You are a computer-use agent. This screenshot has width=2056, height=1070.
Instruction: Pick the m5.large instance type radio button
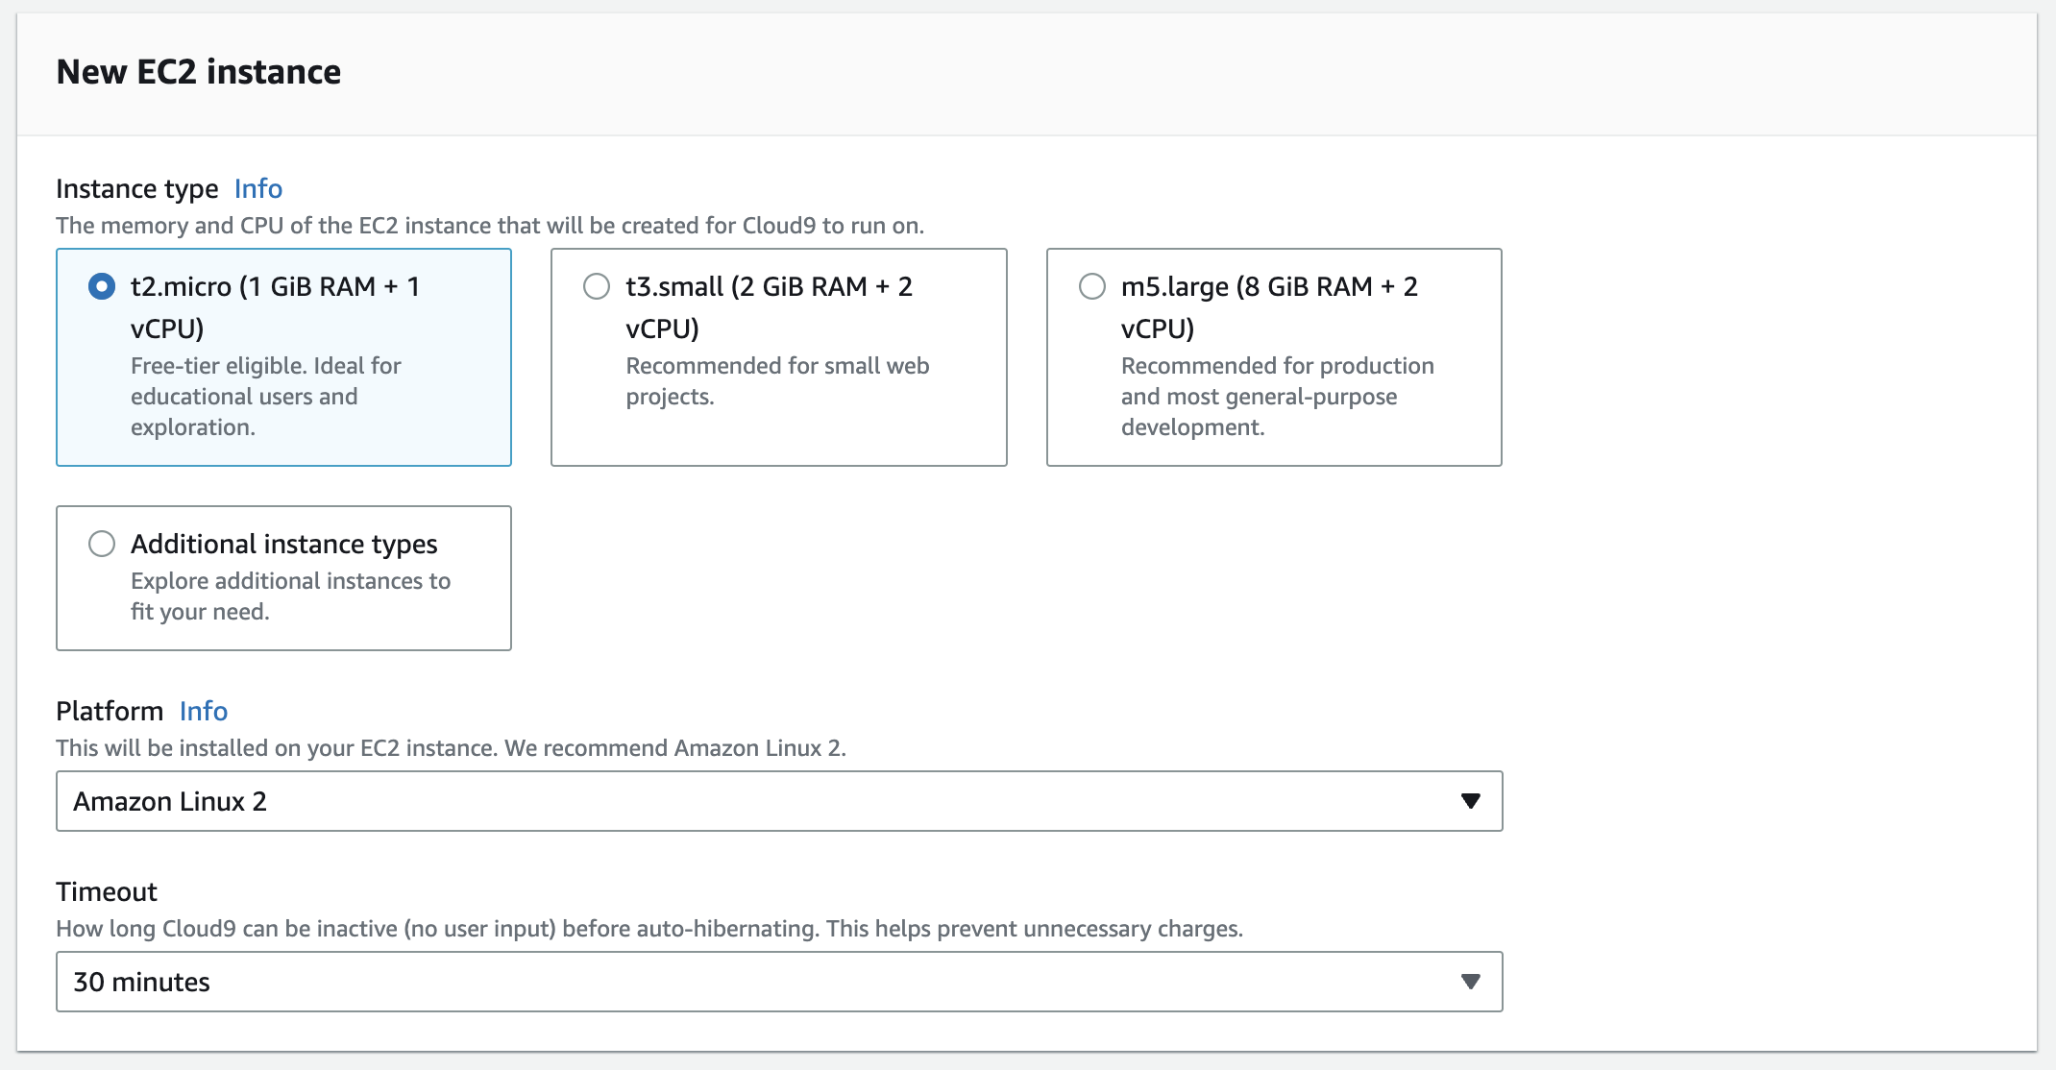click(1092, 286)
